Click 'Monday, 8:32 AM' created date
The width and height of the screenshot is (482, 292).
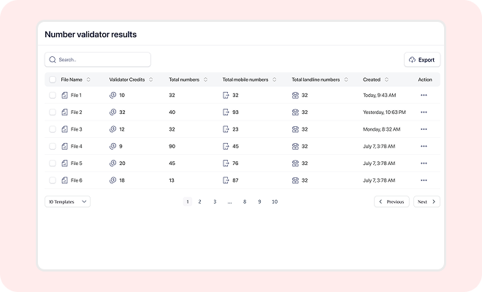click(381, 129)
